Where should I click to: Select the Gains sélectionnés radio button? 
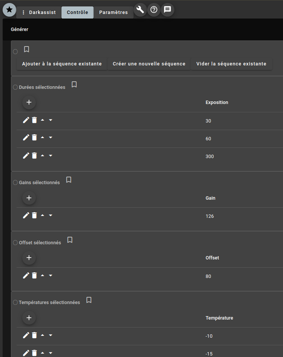click(15, 183)
